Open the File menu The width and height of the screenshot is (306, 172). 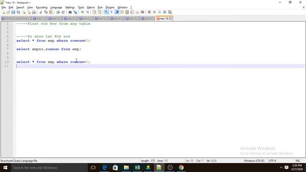[x=3, y=8]
